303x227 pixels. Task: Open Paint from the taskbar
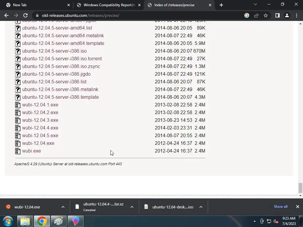click(59, 221)
